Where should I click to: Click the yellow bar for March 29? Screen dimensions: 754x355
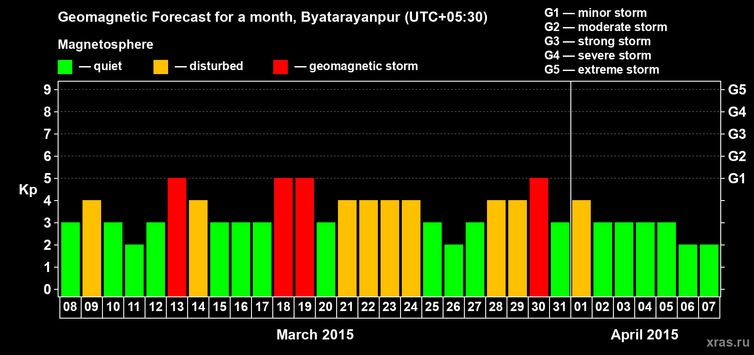[518, 248]
